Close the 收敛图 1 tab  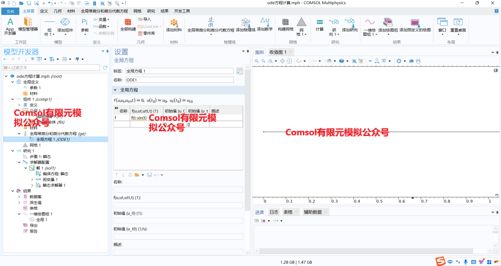pyautogui.click(x=291, y=52)
